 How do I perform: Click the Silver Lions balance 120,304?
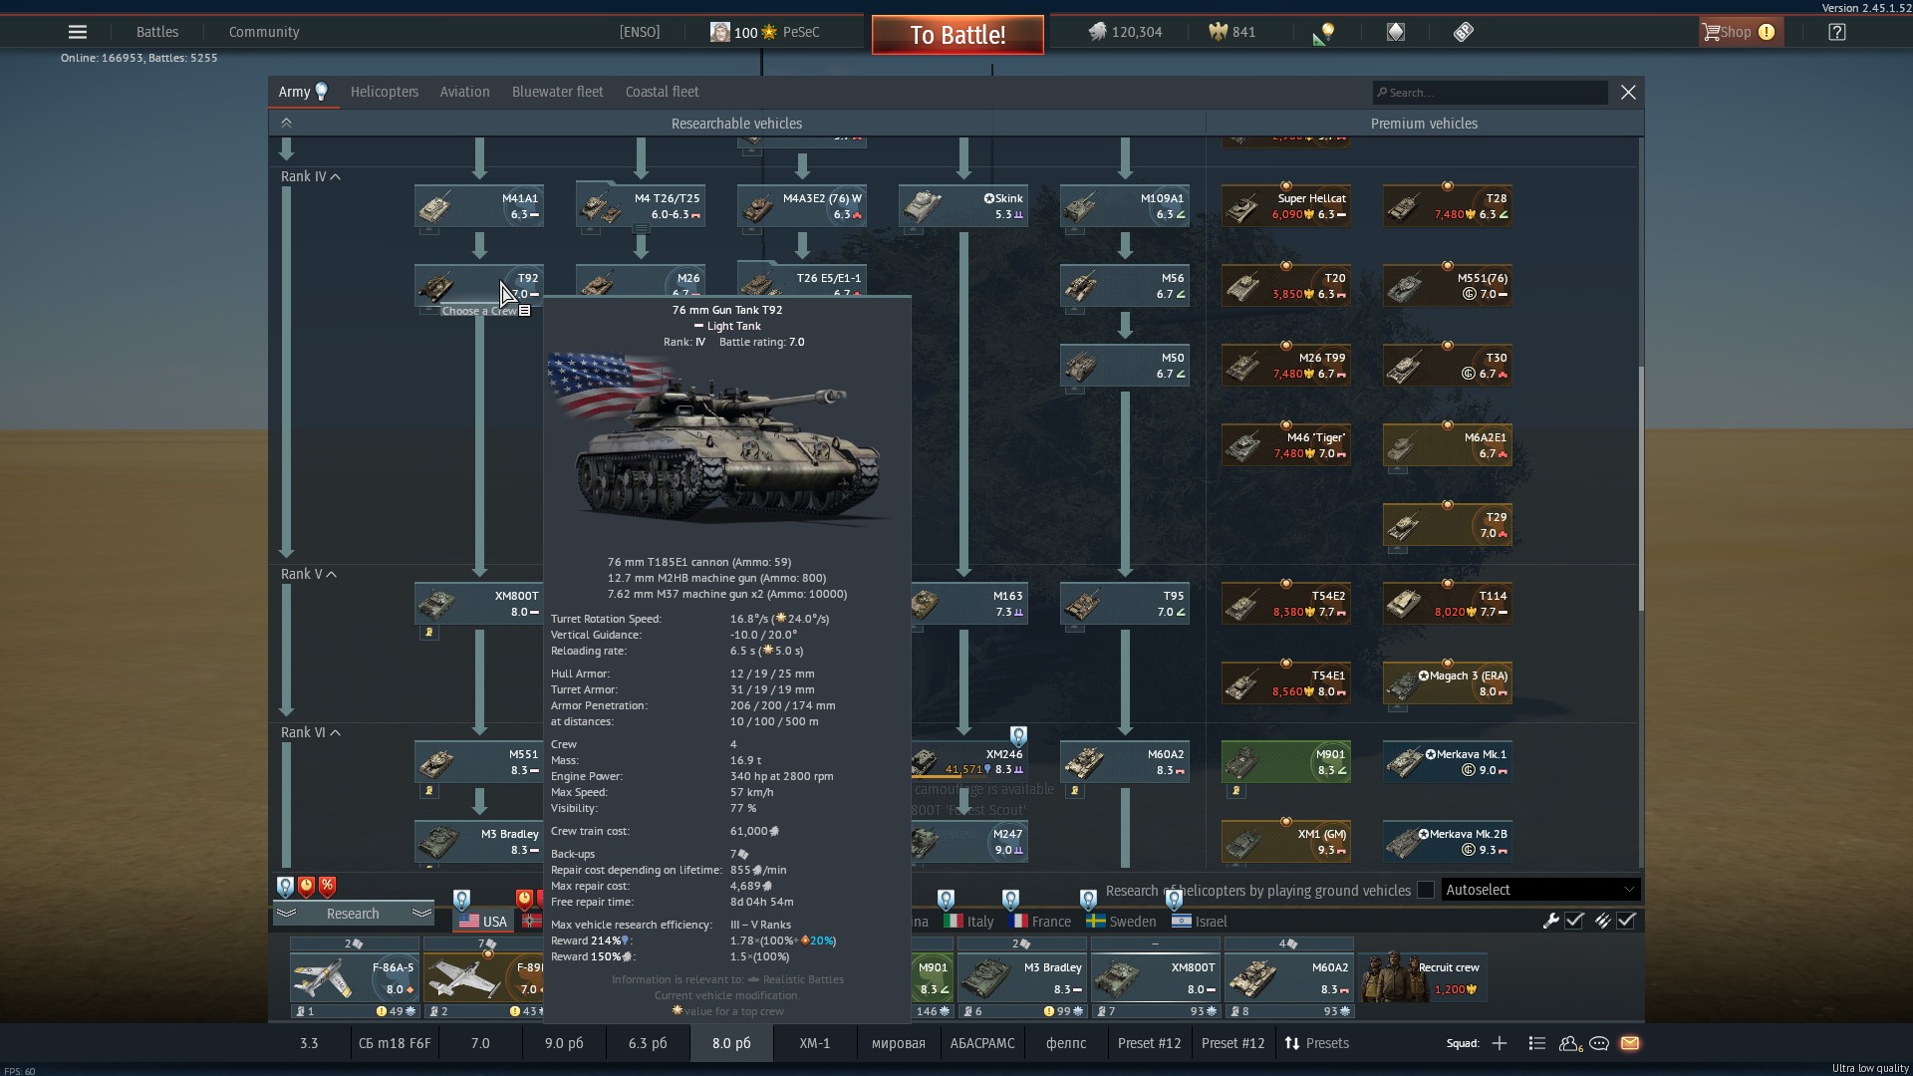tap(1125, 32)
